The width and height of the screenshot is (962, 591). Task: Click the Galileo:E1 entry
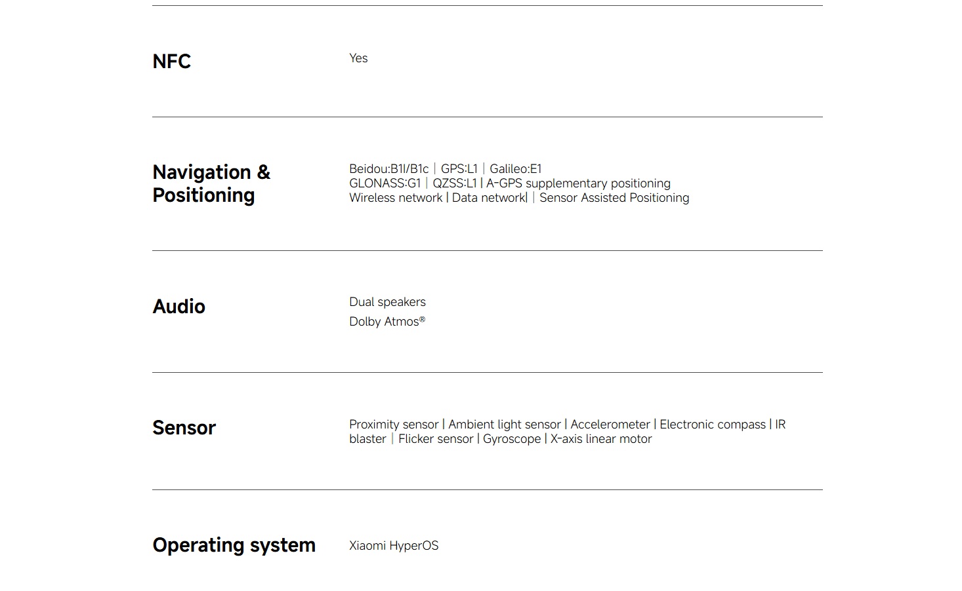click(516, 168)
